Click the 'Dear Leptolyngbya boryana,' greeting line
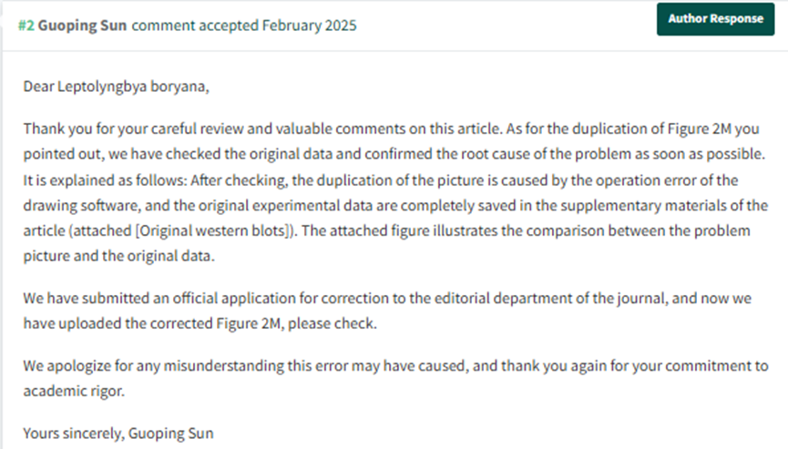The width and height of the screenshot is (788, 449). 116,87
